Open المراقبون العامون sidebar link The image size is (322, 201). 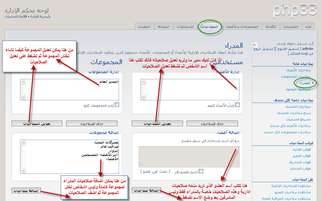pyautogui.click(x=298, y=89)
